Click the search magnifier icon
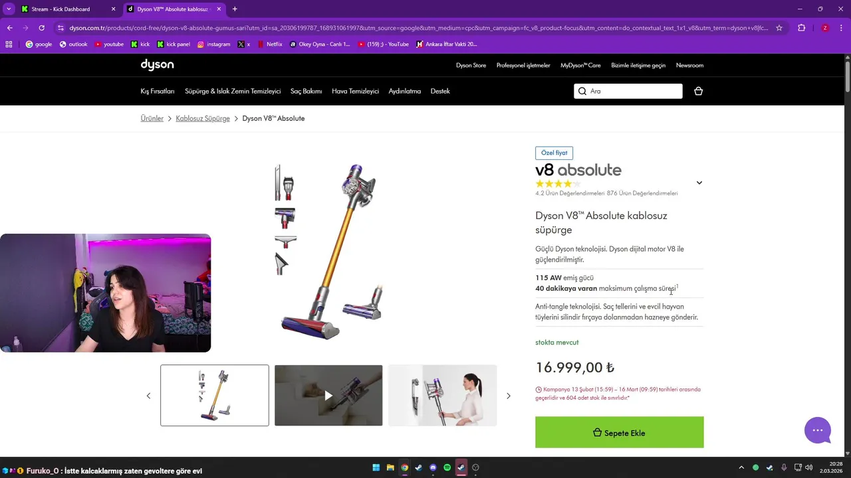This screenshot has height=478, width=851. point(582,91)
